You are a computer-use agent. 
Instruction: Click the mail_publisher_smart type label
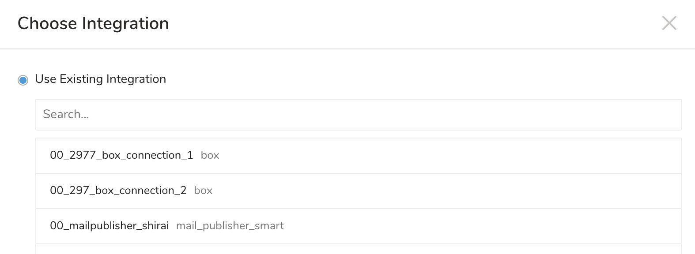click(x=230, y=226)
